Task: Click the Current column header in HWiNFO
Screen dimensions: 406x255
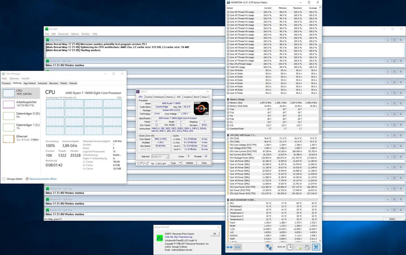Action: tap(267, 8)
